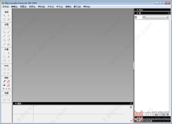
Task: Click the new layer folder icon
Action: coord(157,114)
